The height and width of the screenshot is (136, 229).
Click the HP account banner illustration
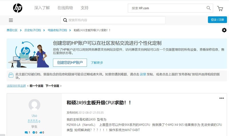(x=28, y=54)
